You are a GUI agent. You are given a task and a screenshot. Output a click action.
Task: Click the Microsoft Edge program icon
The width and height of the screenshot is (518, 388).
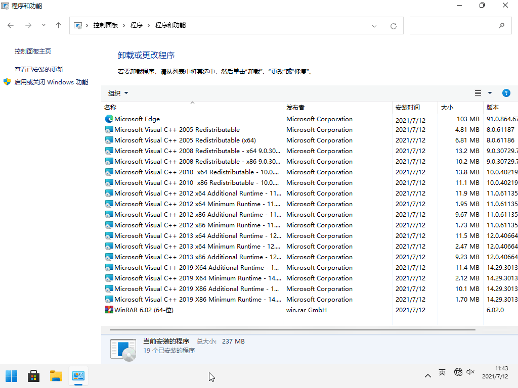109,119
